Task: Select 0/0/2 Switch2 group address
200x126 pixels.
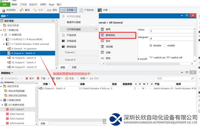Action: click(17, 114)
